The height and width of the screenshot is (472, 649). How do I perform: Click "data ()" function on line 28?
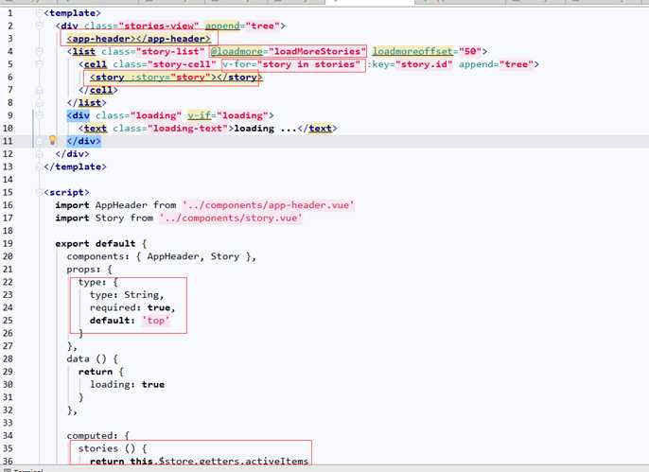tap(86, 359)
